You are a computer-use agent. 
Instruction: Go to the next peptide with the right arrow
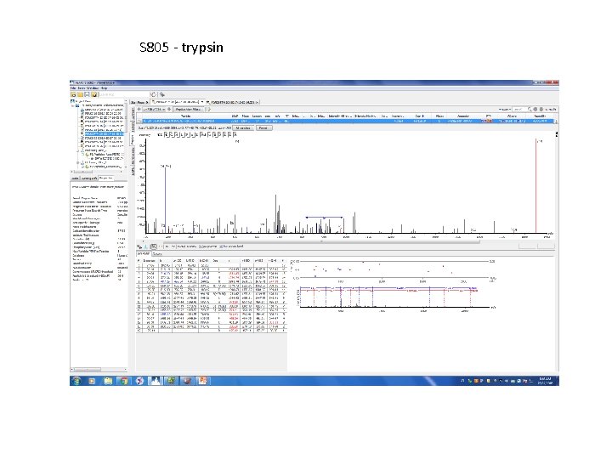169,110
